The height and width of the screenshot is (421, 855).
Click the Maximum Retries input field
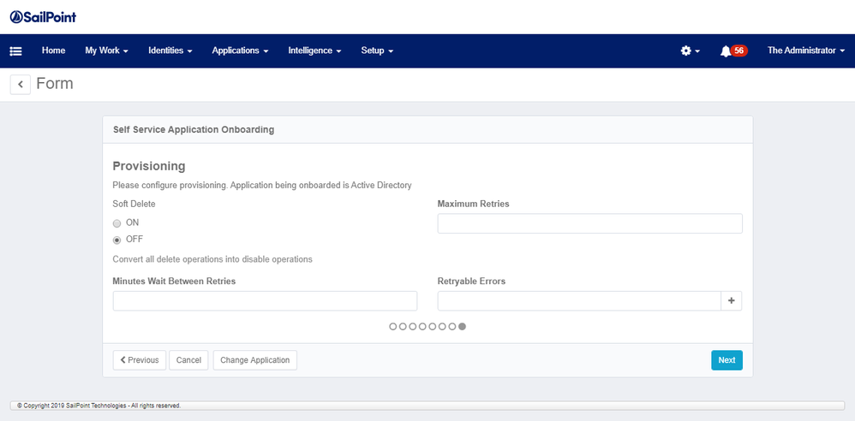pyautogui.click(x=589, y=223)
